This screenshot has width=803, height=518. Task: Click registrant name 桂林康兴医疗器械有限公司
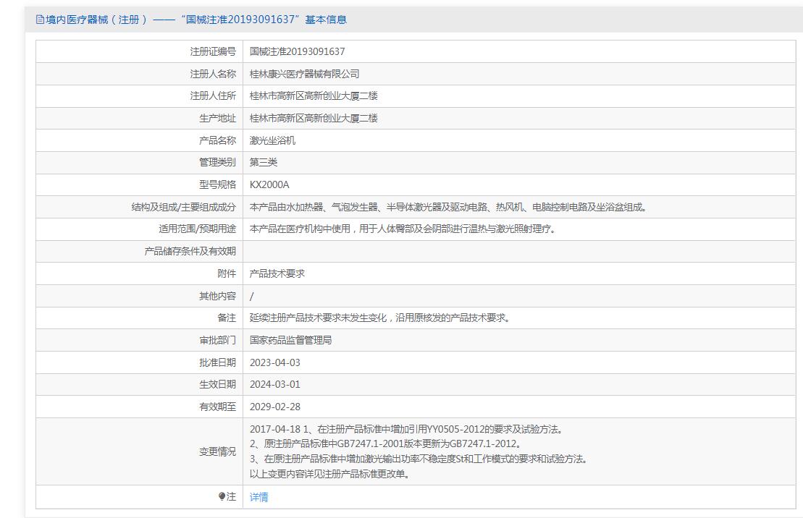pos(304,74)
